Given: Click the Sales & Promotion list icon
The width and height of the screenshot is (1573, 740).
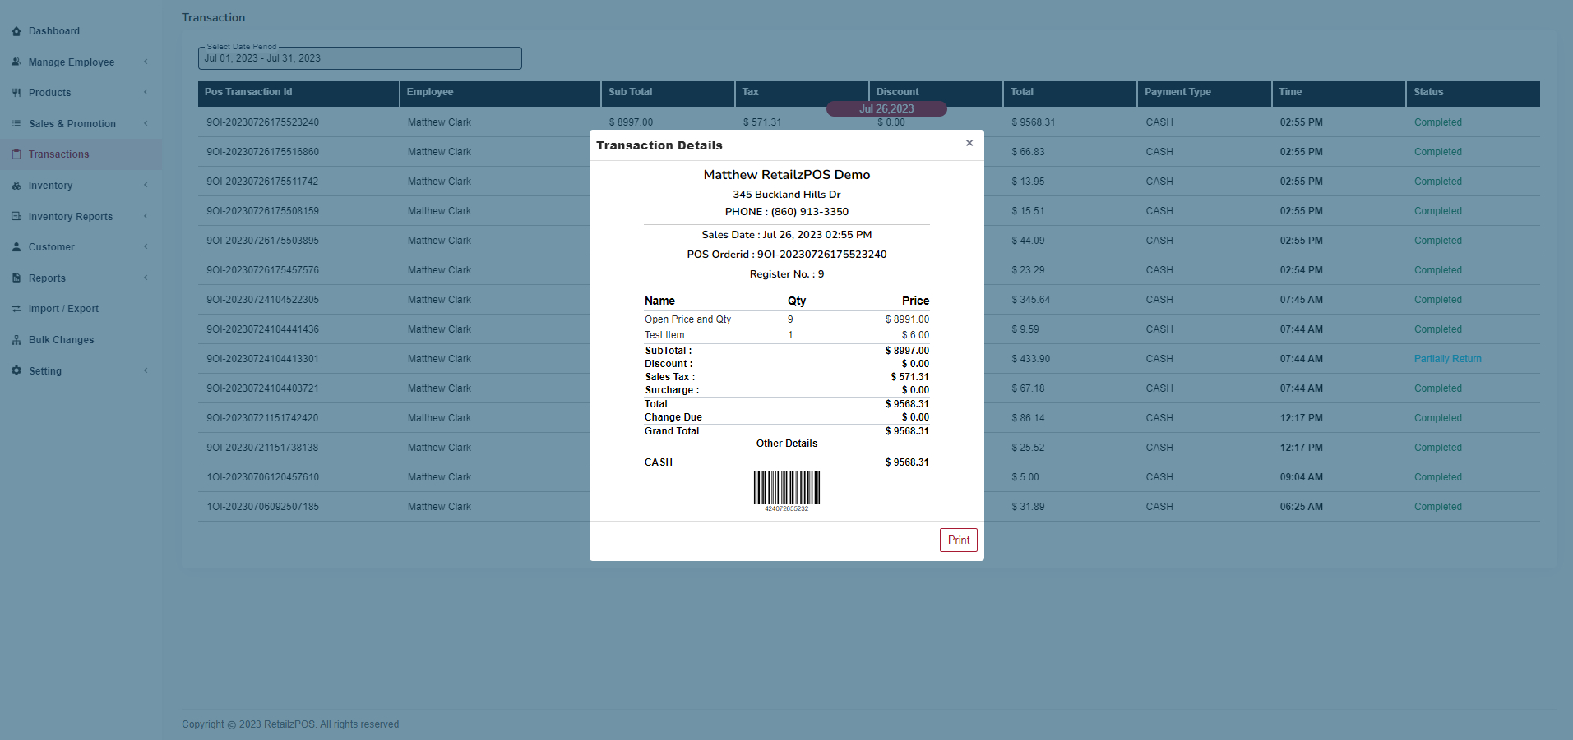Looking at the screenshot, I should (16, 123).
